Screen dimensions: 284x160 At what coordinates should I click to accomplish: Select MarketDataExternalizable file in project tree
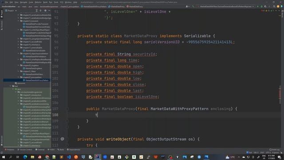[34, 51]
